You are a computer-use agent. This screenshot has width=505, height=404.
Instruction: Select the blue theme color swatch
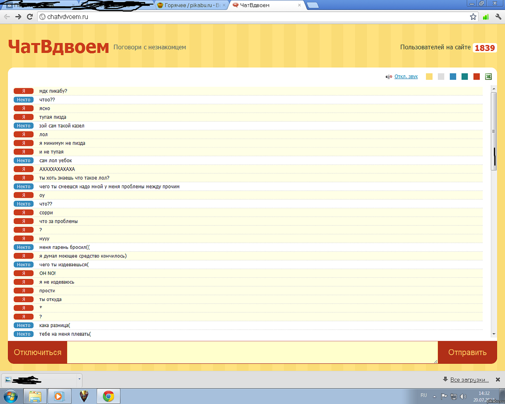[x=453, y=77]
